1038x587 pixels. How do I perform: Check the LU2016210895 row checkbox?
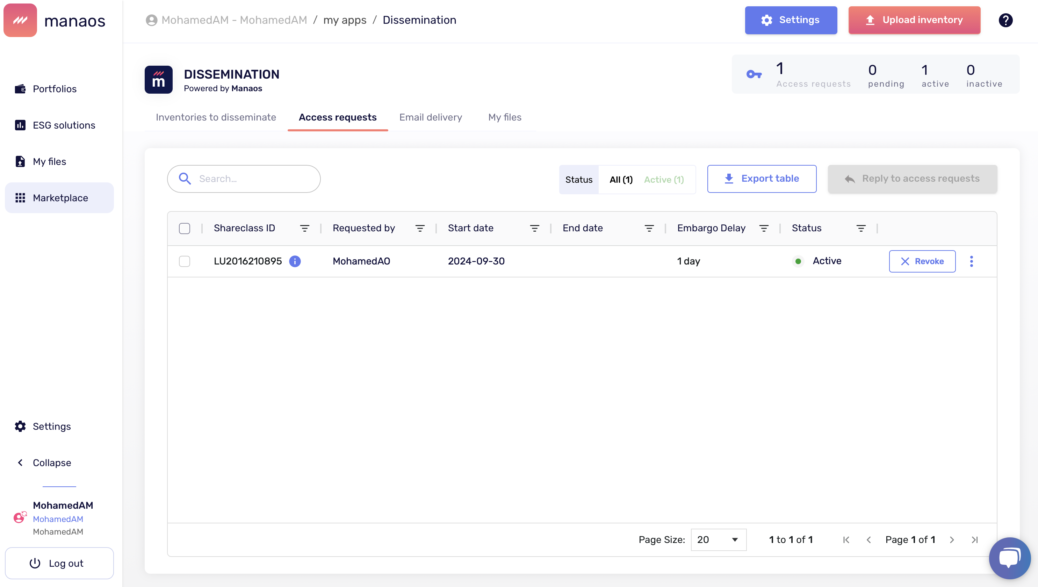[x=184, y=261]
